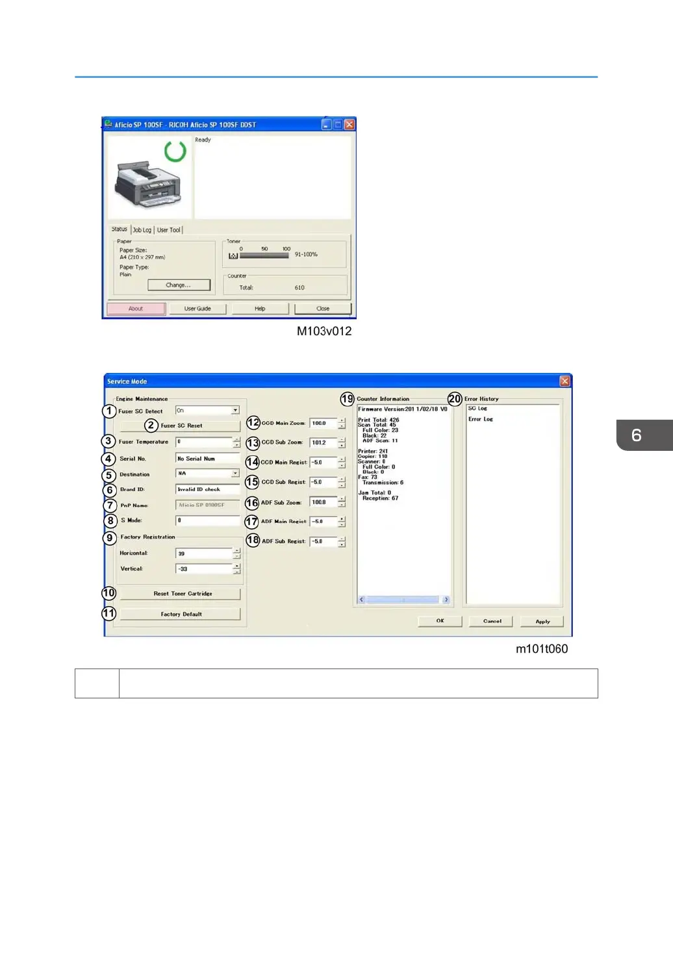
Task: Click the green status ring indicator
Action: [x=175, y=151]
